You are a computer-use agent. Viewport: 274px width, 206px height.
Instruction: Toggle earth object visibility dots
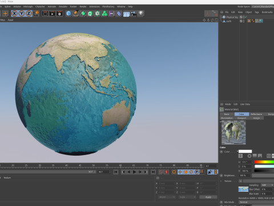244,21
